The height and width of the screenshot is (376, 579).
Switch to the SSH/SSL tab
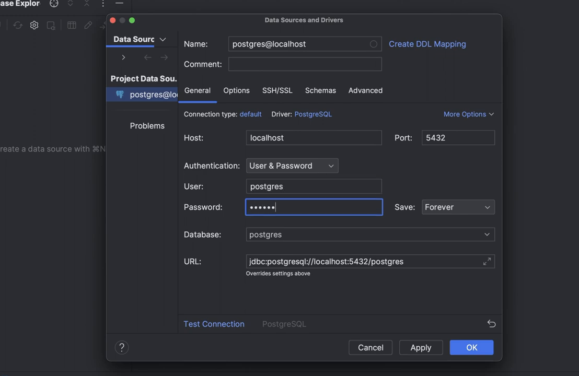pyautogui.click(x=277, y=90)
